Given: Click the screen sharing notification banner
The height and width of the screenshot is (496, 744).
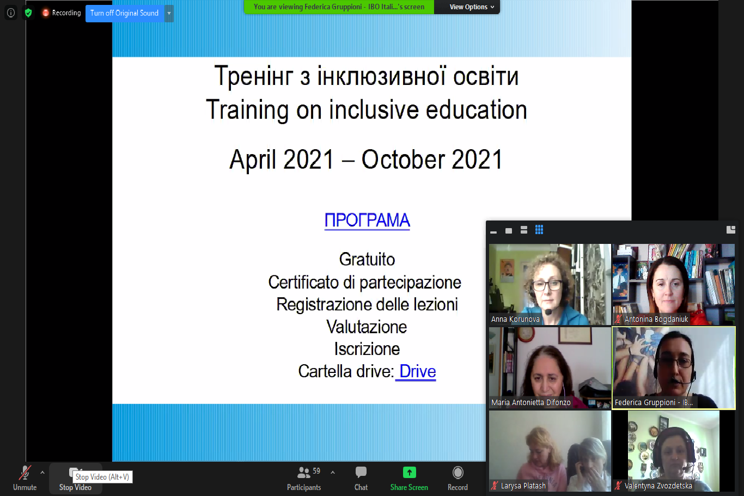Looking at the screenshot, I should point(339,7).
